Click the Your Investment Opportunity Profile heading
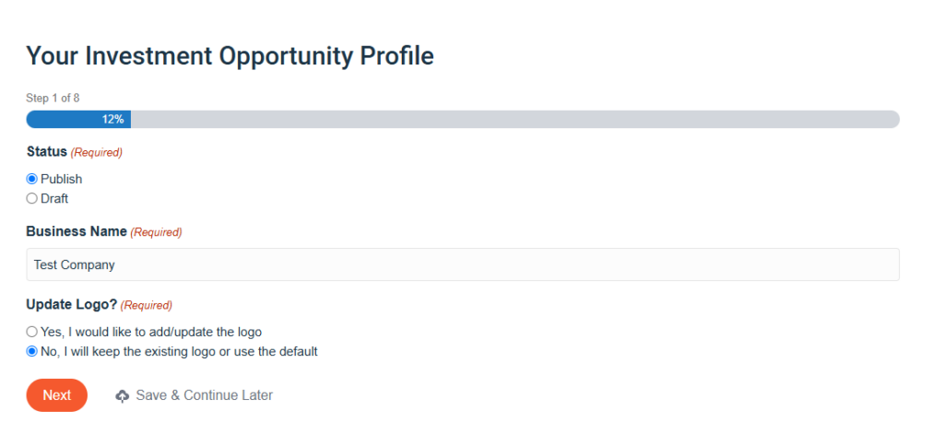This screenshot has height=422, width=944. (230, 56)
